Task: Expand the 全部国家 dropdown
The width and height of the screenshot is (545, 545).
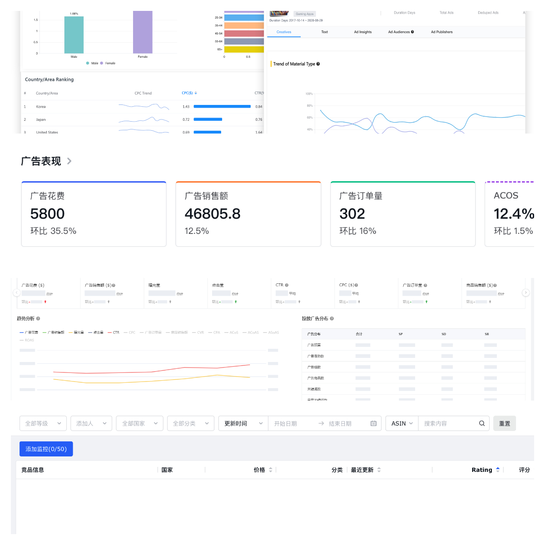Action: [x=140, y=423]
